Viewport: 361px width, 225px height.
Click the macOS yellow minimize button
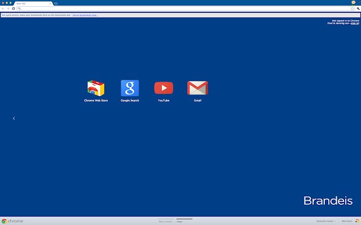tap(7, 3)
